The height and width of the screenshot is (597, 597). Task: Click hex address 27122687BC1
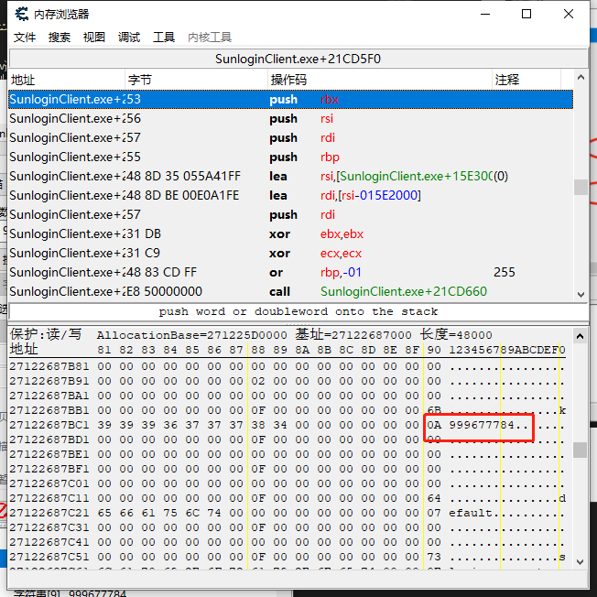click(x=49, y=425)
